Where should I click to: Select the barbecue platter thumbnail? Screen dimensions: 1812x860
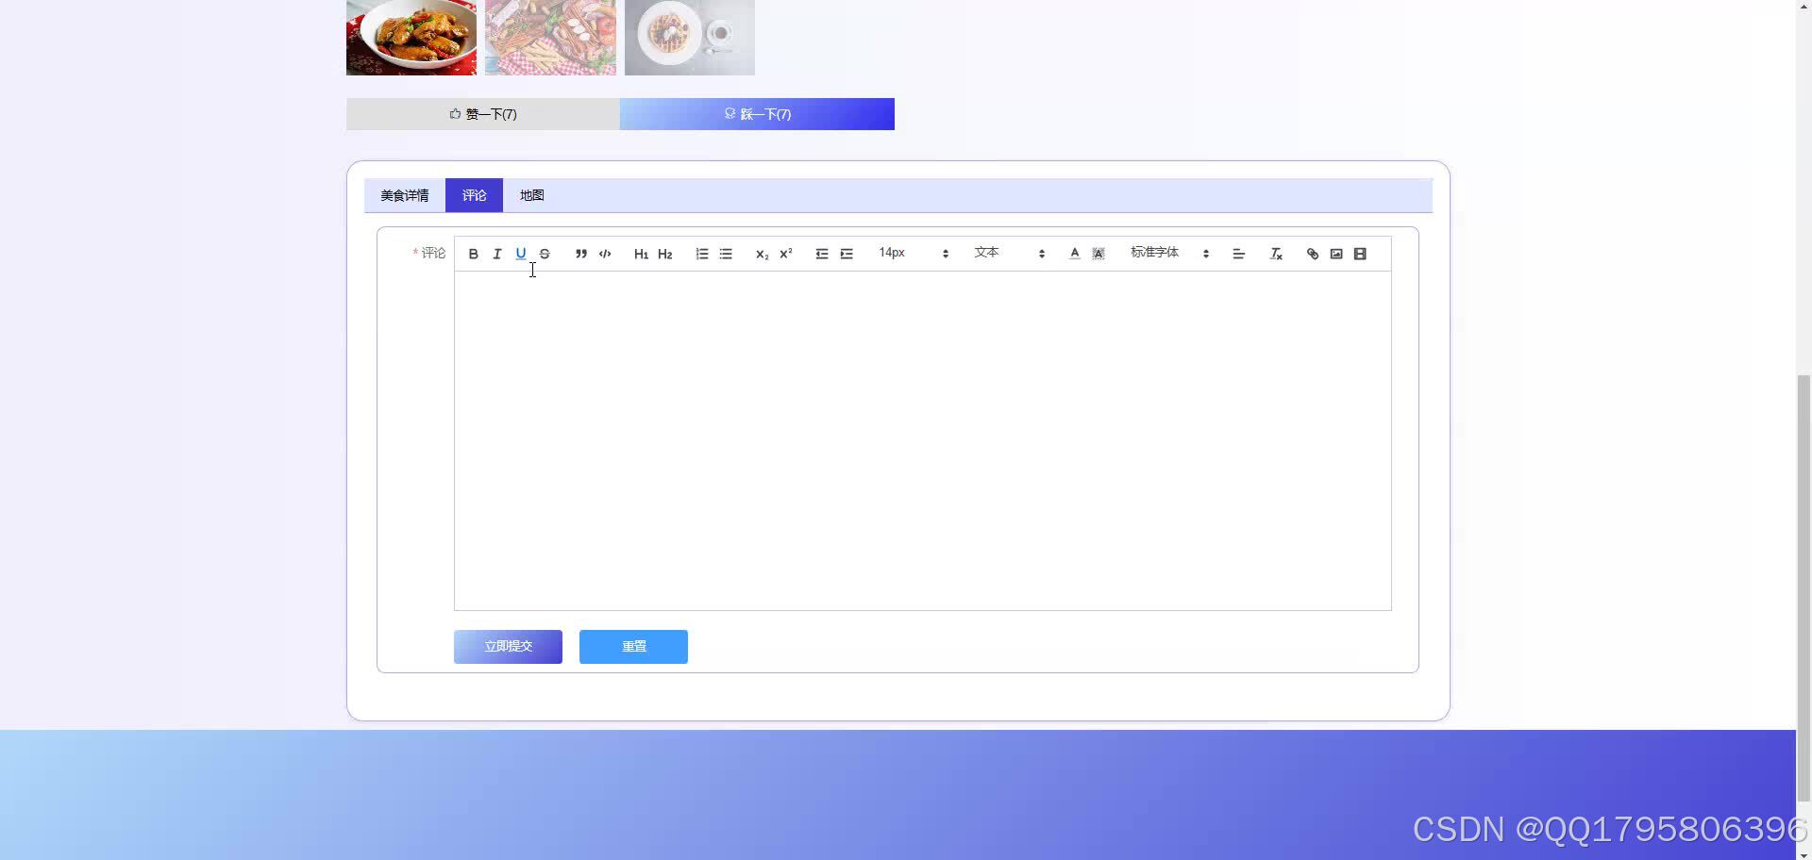(550, 38)
